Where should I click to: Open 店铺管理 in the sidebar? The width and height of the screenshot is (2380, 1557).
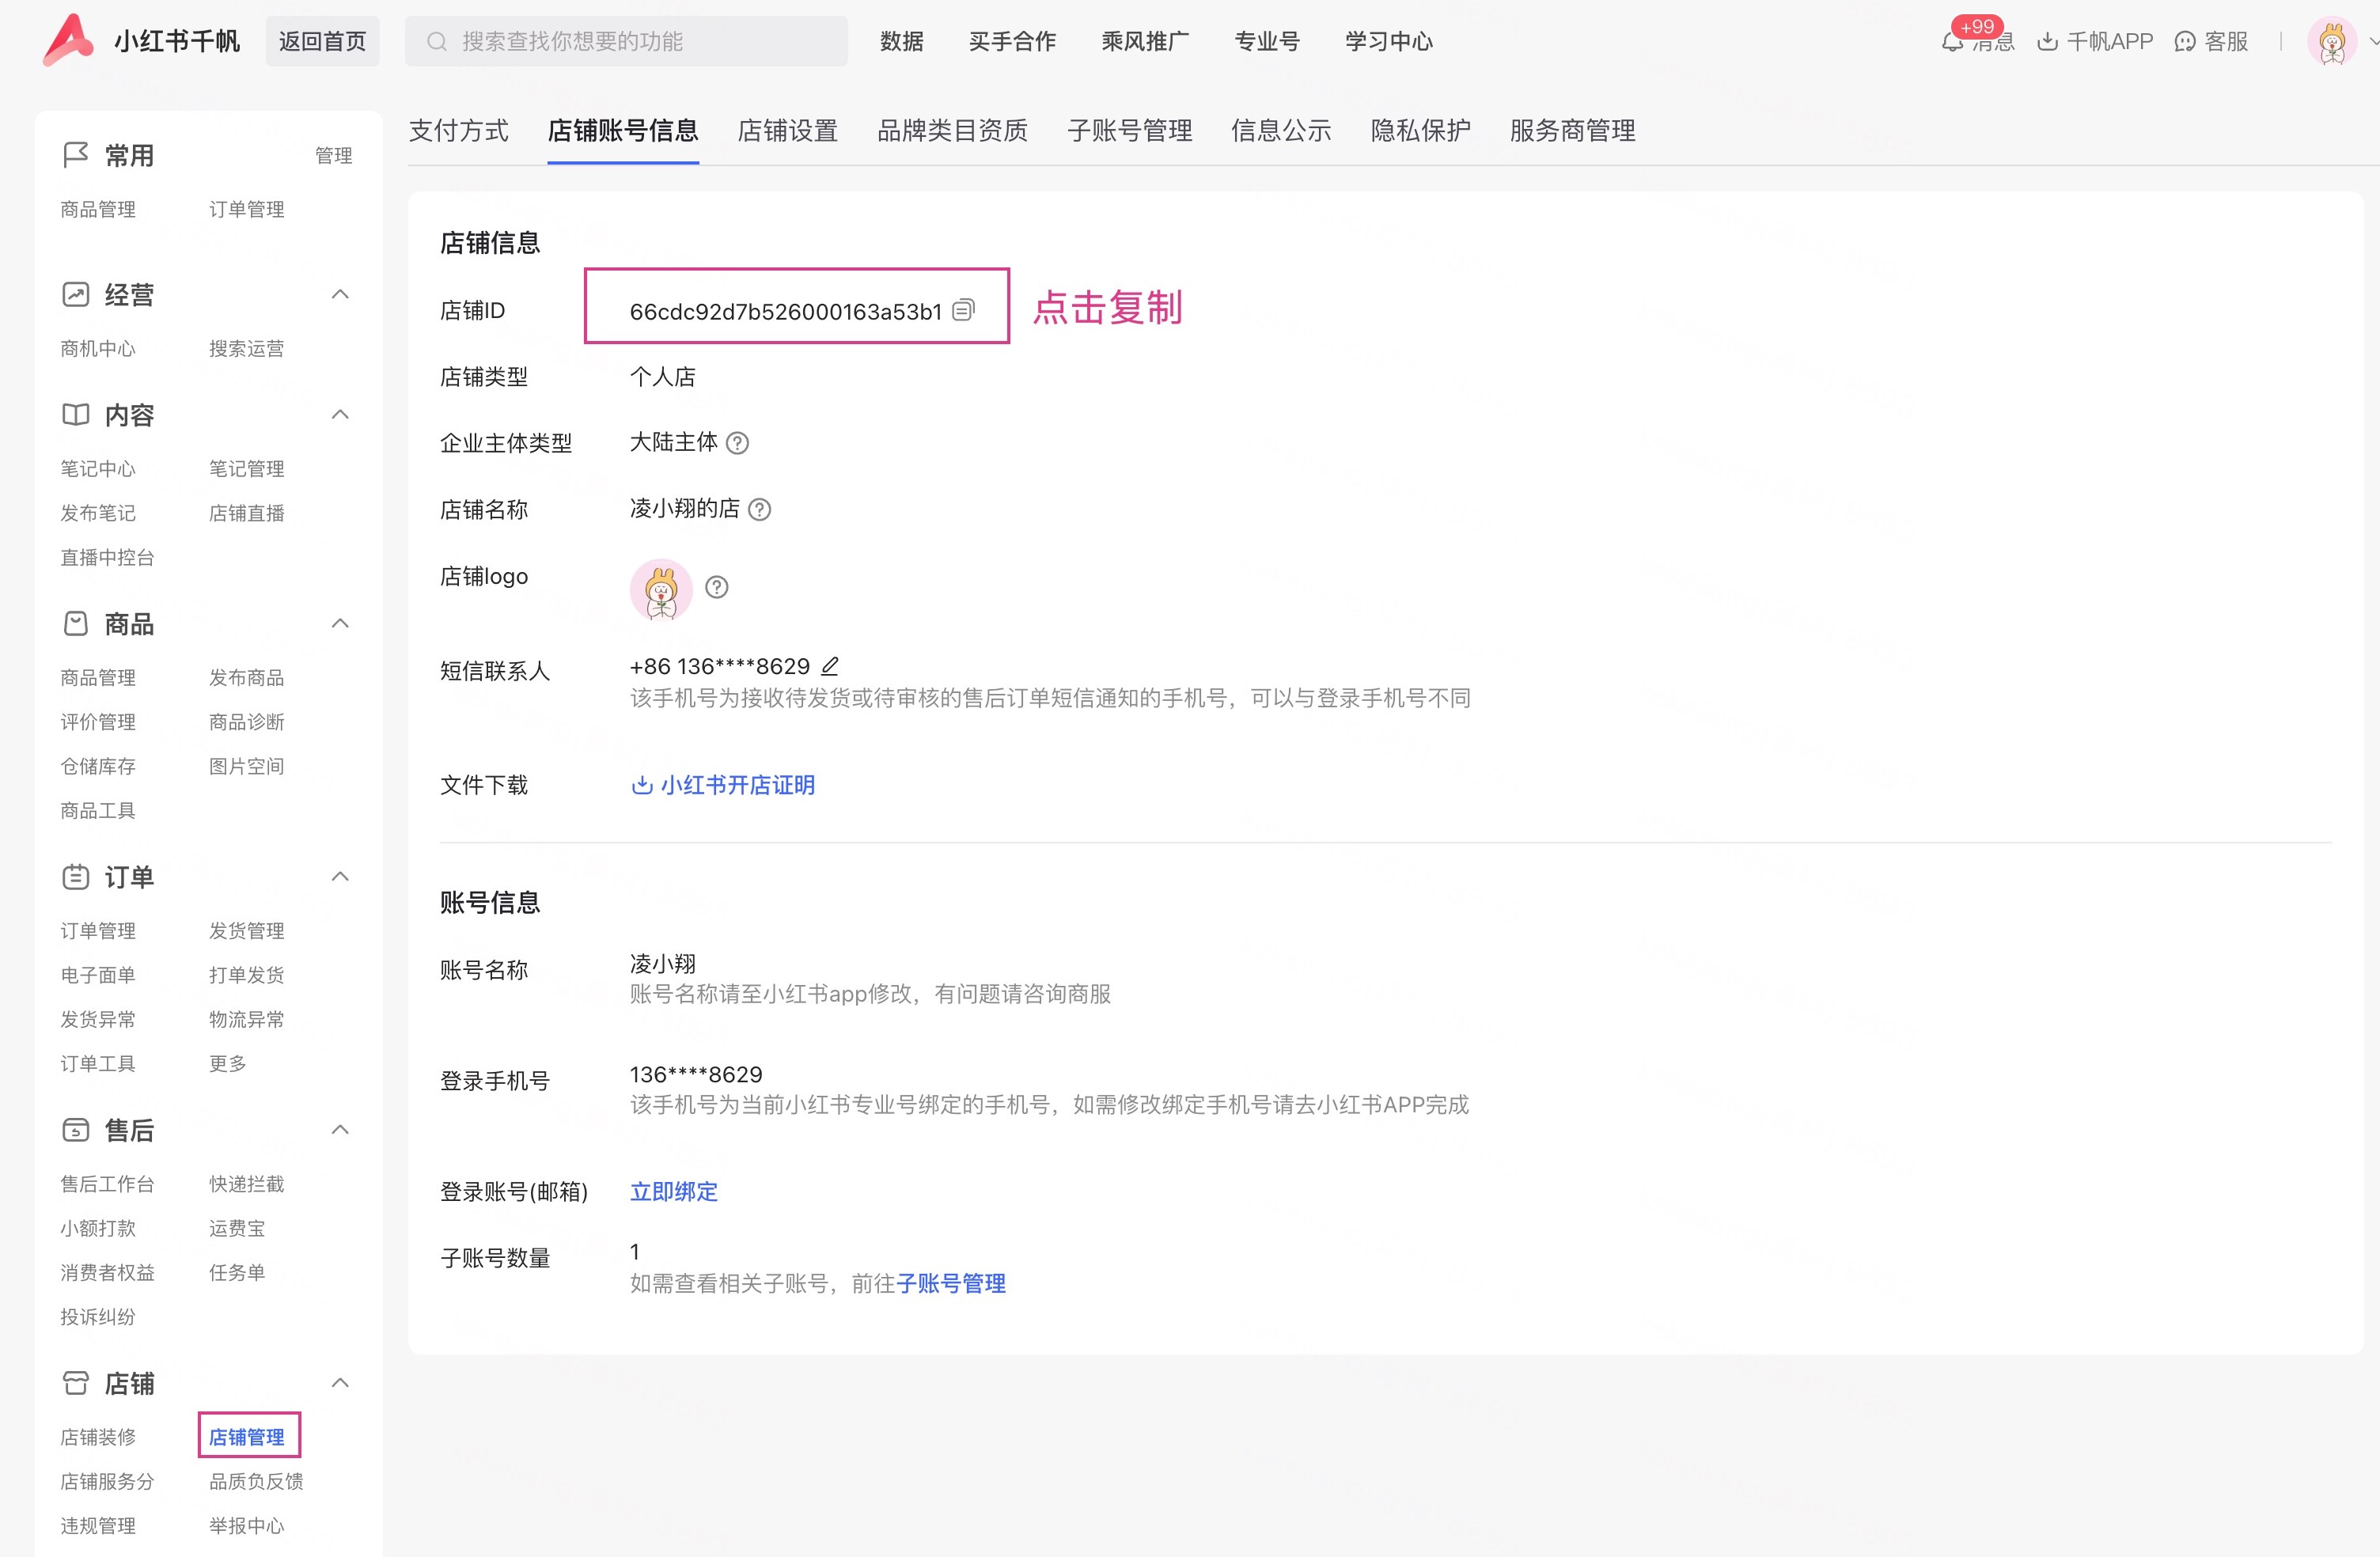click(247, 1436)
